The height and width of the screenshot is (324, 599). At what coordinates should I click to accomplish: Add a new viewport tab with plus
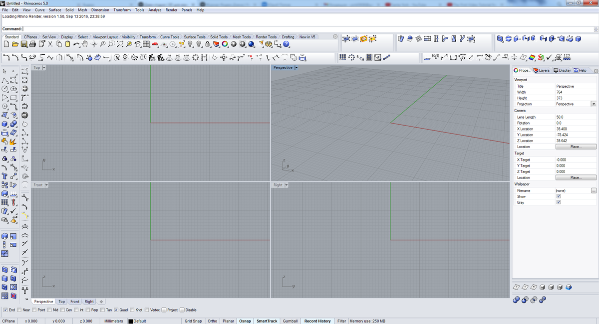[x=101, y=302]
